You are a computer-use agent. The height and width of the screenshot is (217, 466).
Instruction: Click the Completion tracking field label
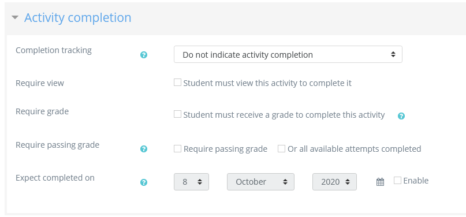pos(54,50)
